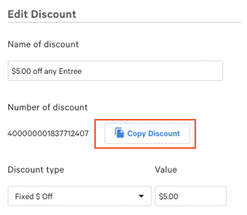The image size is (247, 215).
Task: Click the "Discount type" label
Action: point(36,170)
